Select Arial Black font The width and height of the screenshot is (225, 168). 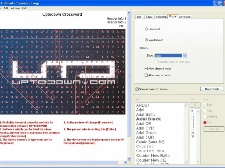click(x=148, y=119)
